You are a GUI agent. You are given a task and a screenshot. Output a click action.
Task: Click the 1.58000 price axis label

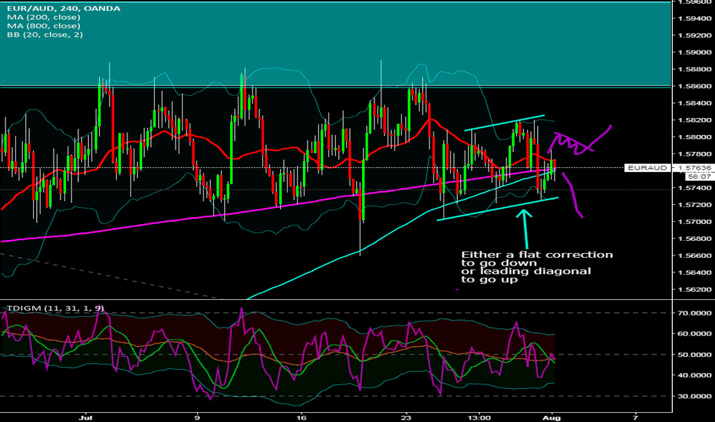[694, 137]
